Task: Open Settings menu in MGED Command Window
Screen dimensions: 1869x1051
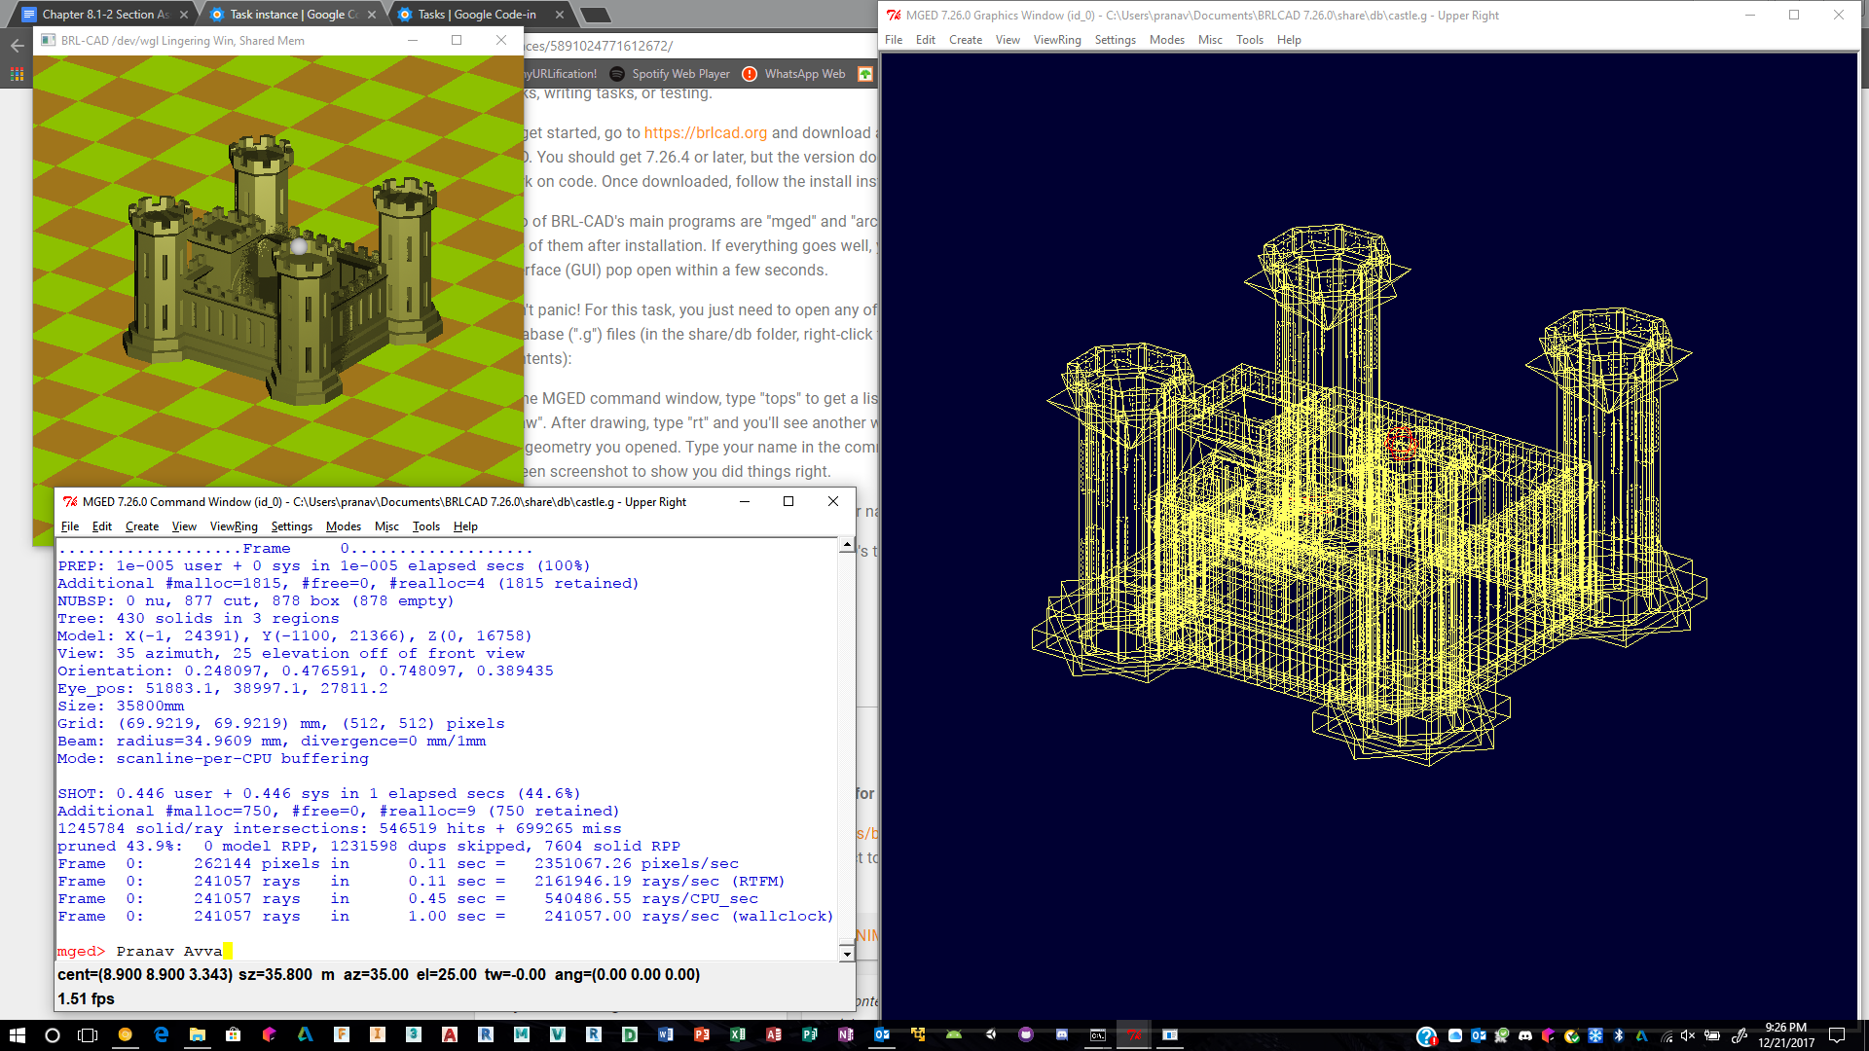Action: [292, 526]
